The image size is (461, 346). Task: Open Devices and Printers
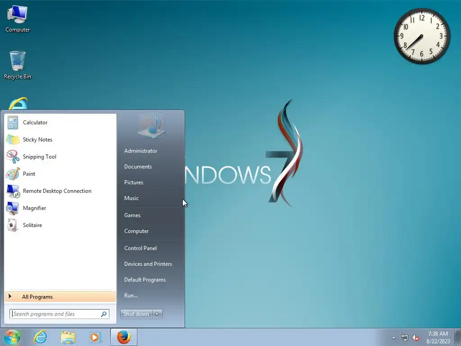tap(148, 264)
